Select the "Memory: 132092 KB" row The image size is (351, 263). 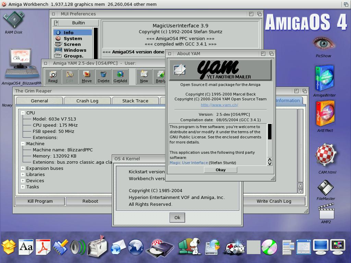[55, 156]
